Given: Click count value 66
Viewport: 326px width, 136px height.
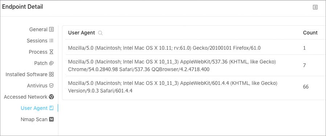Looking at the screenshot, I should tap(306, 87).
